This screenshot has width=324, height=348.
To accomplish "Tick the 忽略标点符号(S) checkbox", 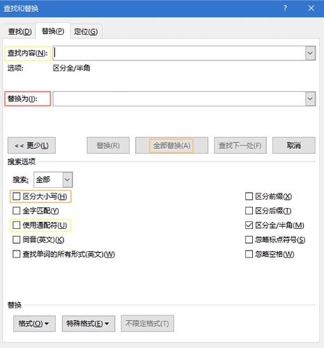I will (249, 239).
